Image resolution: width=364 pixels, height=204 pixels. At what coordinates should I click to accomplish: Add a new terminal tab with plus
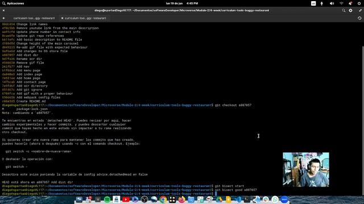pyautogui.click(x=3, y=18)
